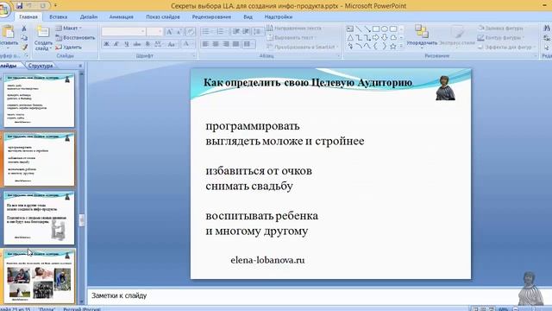Open the font name combo box
The height and width of the screenshot is (311, 552).
point(123,32)
